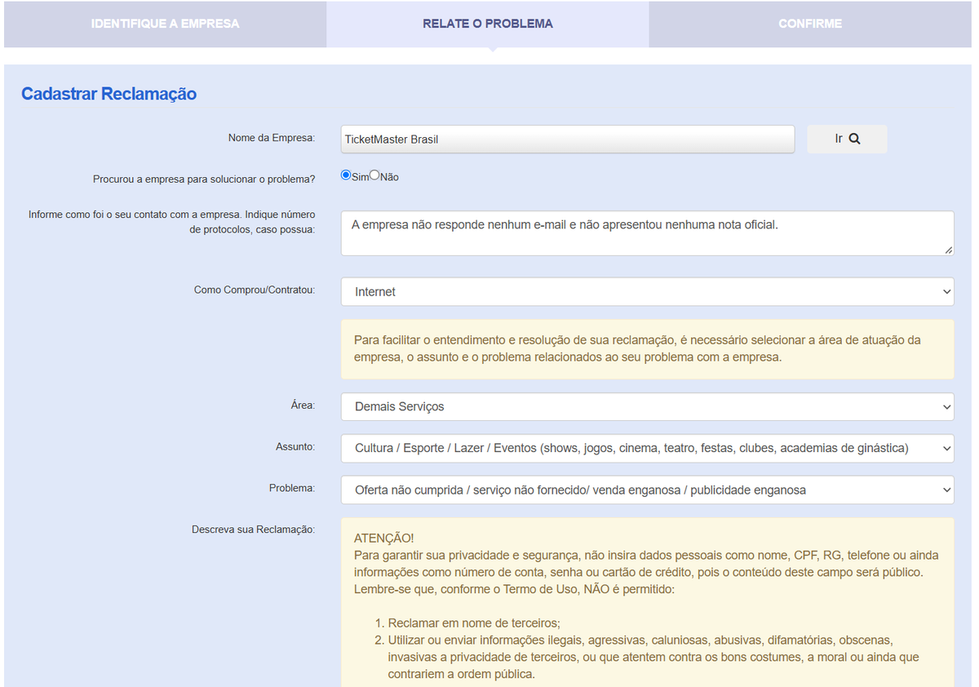Click the ATENÇÃO! warning heading
This screenshot has width=979, height=687.
pyautogui.click(x=384, y=539)
